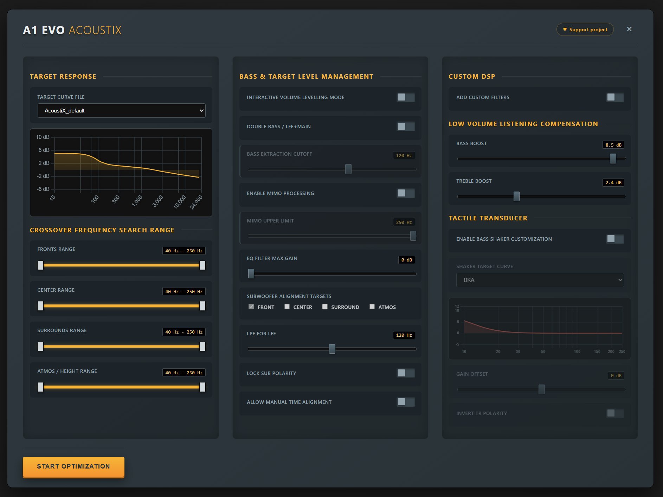Enable Interactive Volume Levelling Mode
The height and width of the screenshot is (497, 663).
pyautogui.click(x=405, y=97)
